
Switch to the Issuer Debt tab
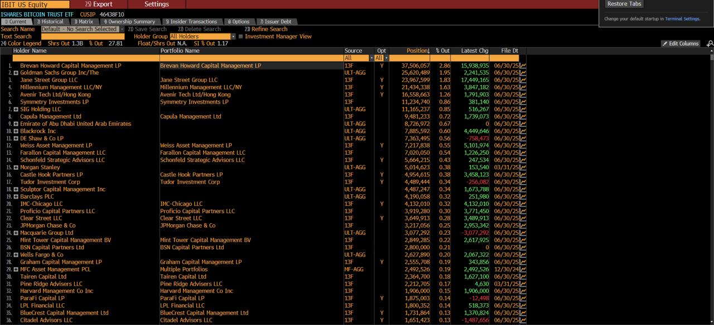point(278,22)
